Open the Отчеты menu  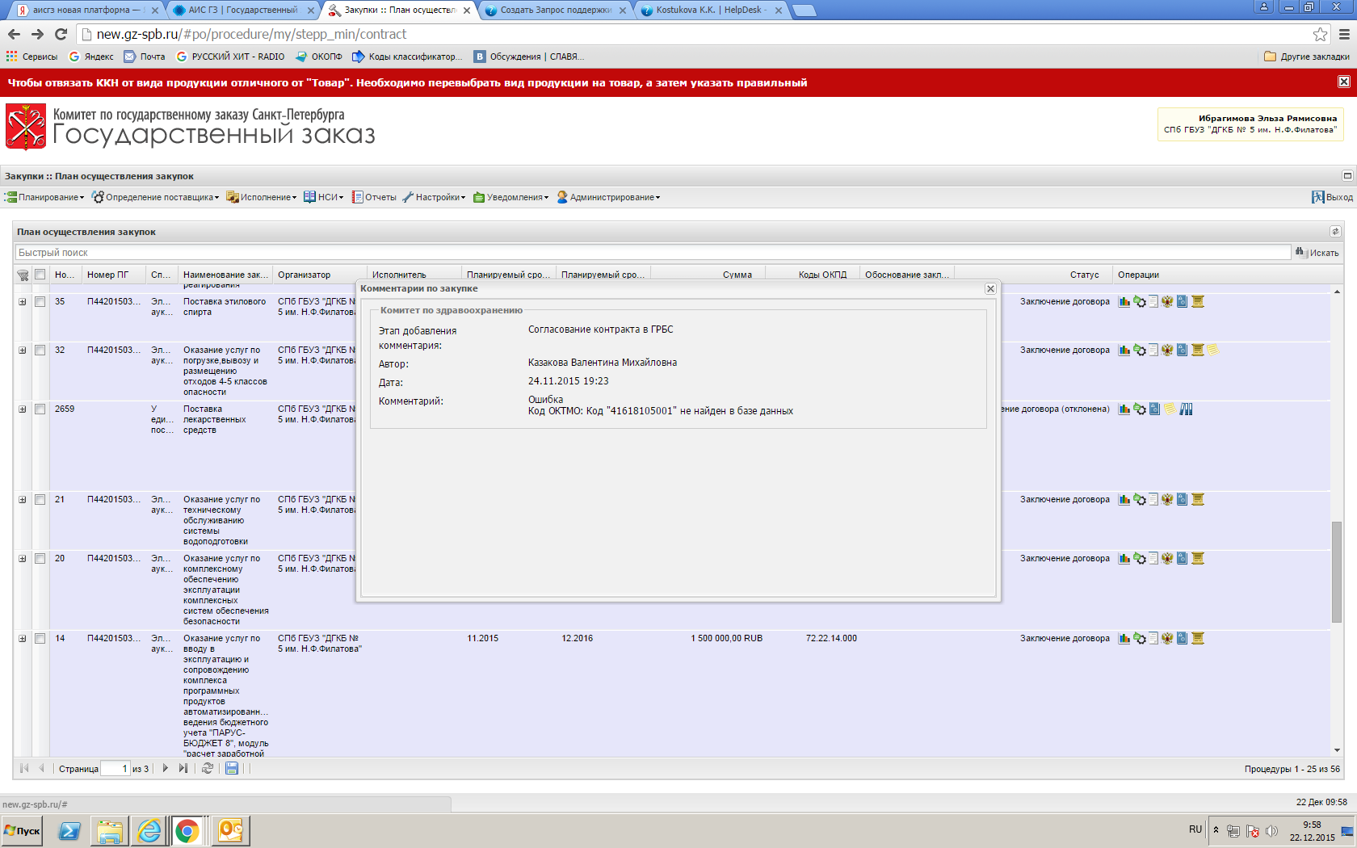pos(374,197)
